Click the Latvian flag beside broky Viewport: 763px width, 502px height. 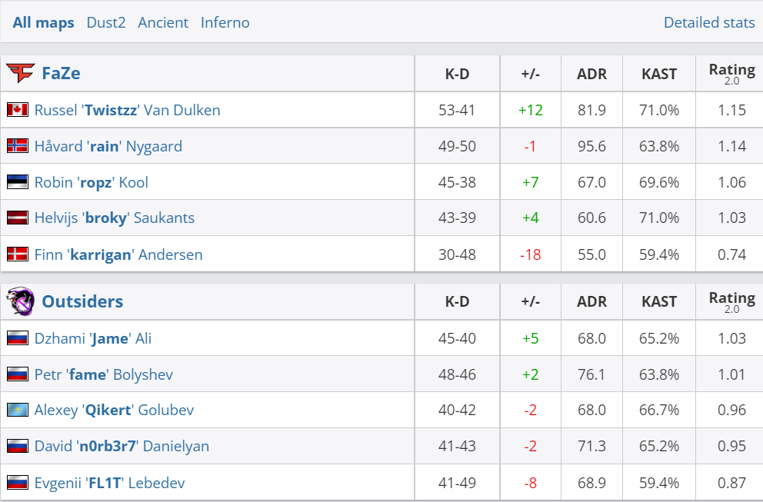click(18, 218)
